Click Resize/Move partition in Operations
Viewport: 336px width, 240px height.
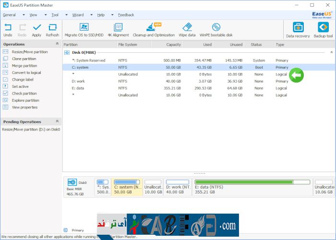pos(29,52)
